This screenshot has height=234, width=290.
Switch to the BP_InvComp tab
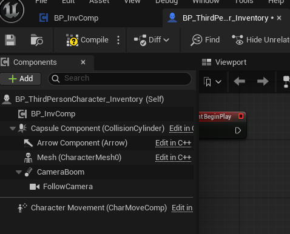[x=69, y=18]
